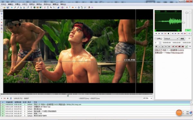Open the 帮助 menu
The image size is (193, 120).
(63, 4)
